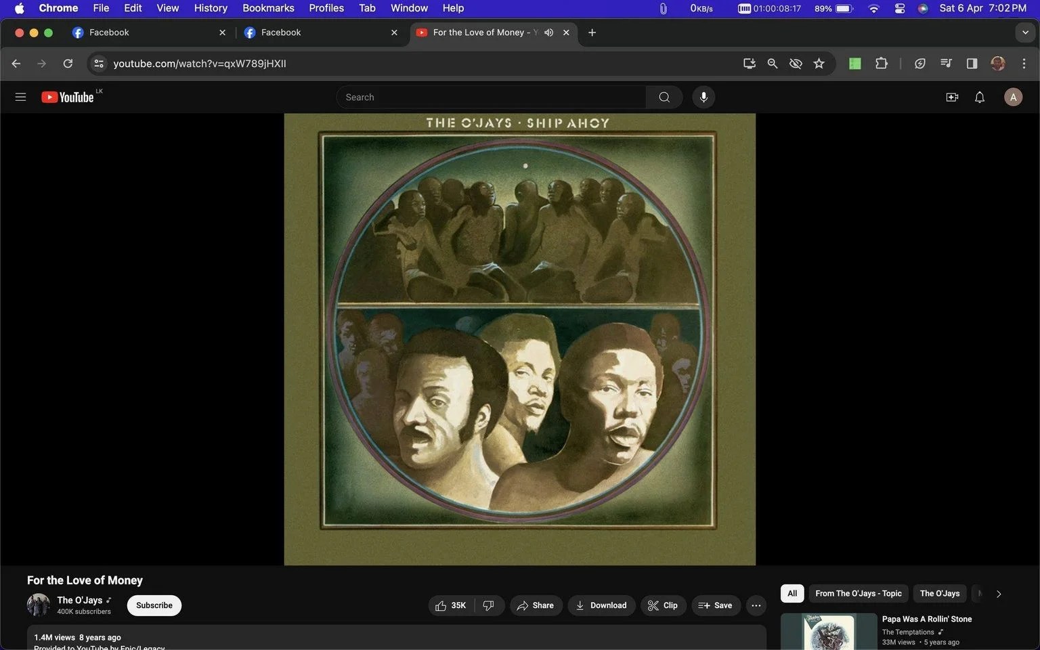Mute the YouTube tab speaker icon
The height and width of the screenshot is (650, 1040).
pyautogui.click(x=548, y=32)
